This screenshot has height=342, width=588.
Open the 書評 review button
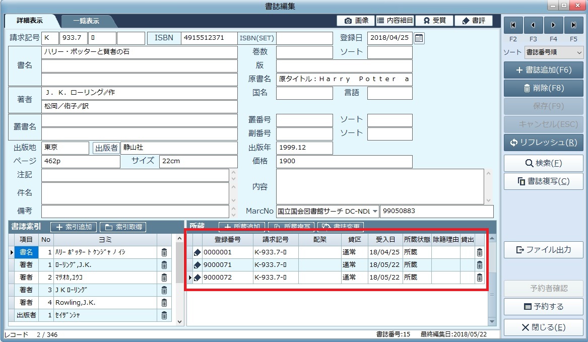[x=473, y=21]
